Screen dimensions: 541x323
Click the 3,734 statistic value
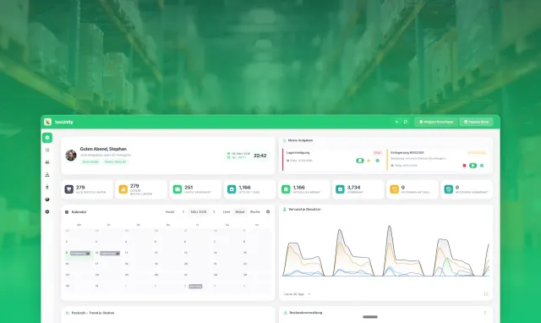click(353, 187)
